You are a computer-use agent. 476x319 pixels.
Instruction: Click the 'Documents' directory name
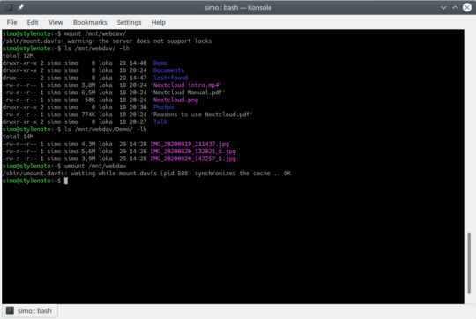coord(168,70)
